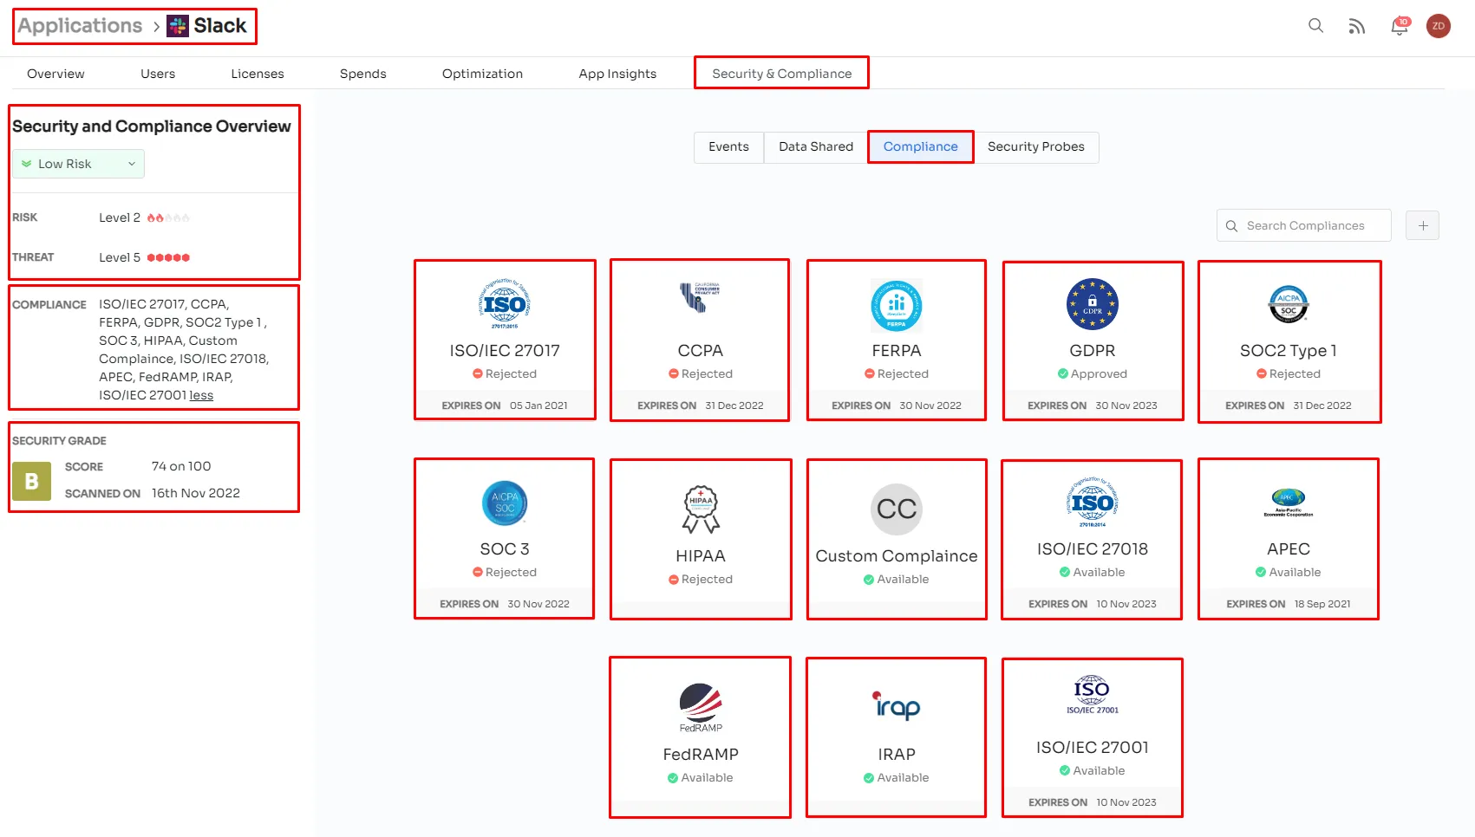Open the RSS feed icon
Viewport: 1475px width, 837px height.
tap(1357, 27)
